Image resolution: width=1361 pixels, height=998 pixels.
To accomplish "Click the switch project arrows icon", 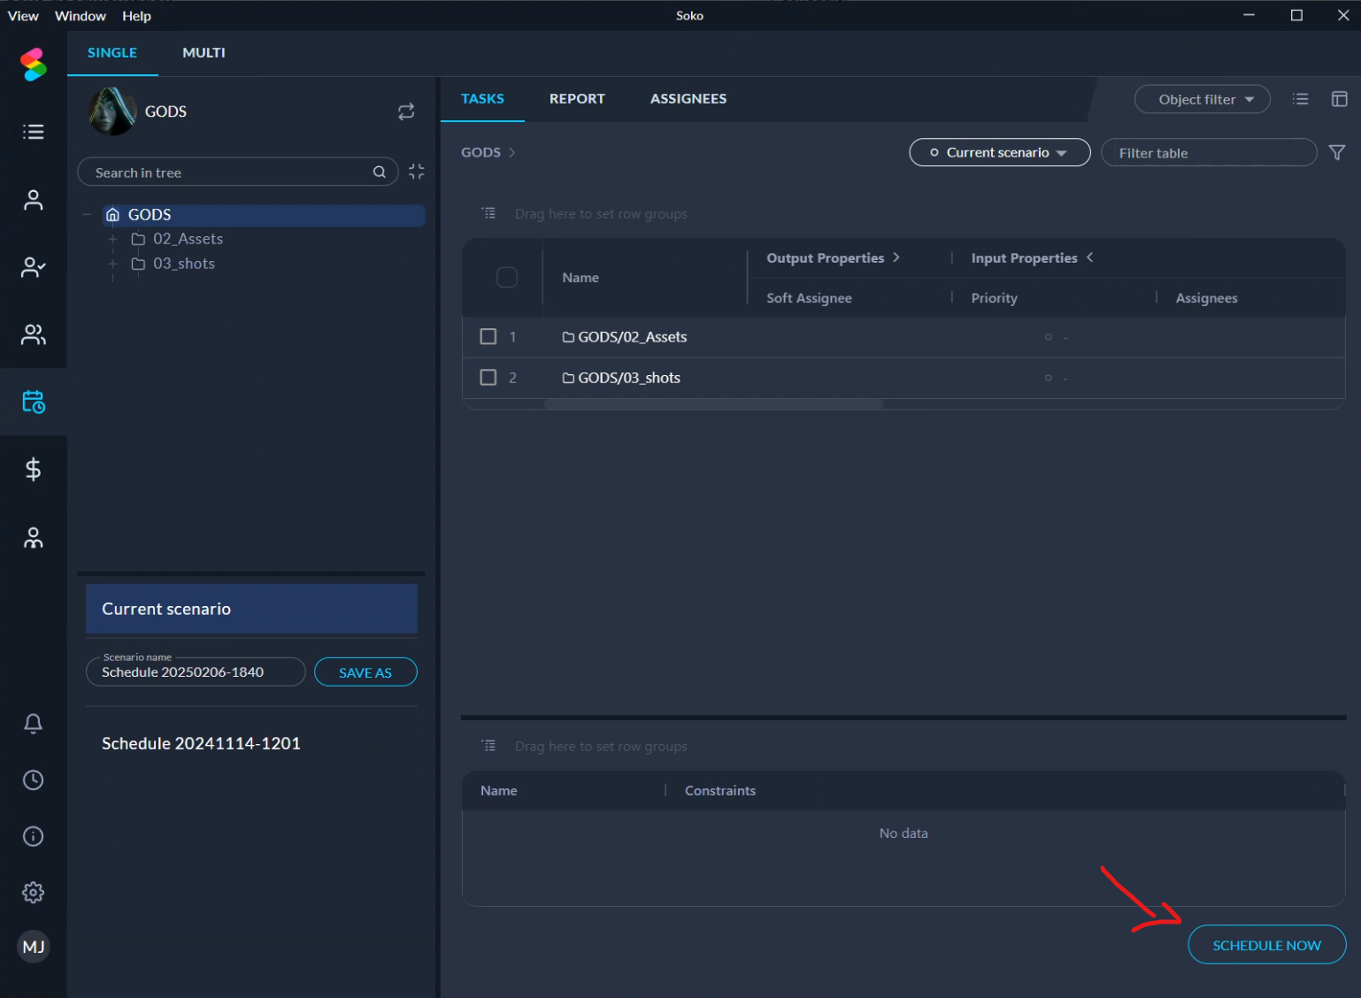I will point(406,111).
